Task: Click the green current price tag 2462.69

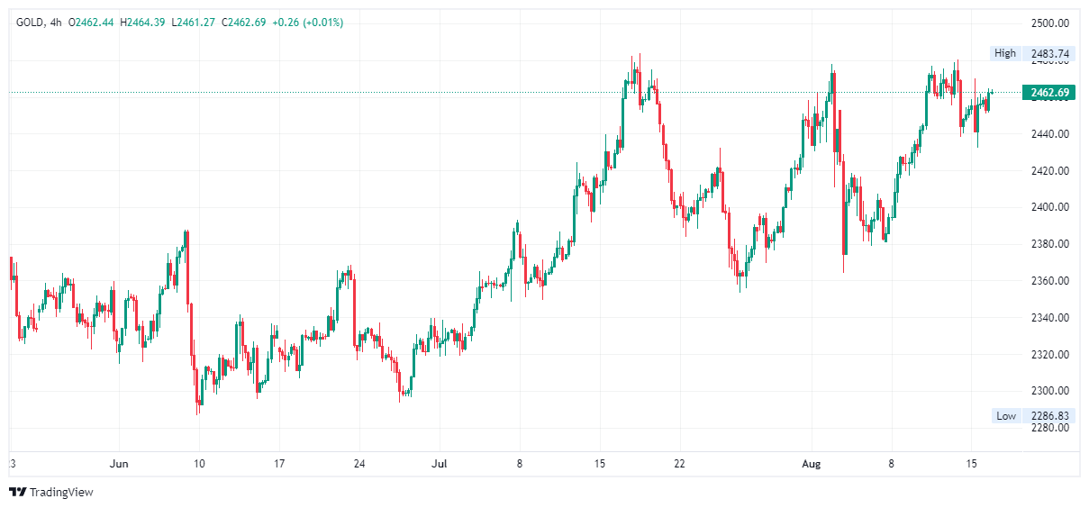Action: pyautogui.click(x=1049, y=93)
